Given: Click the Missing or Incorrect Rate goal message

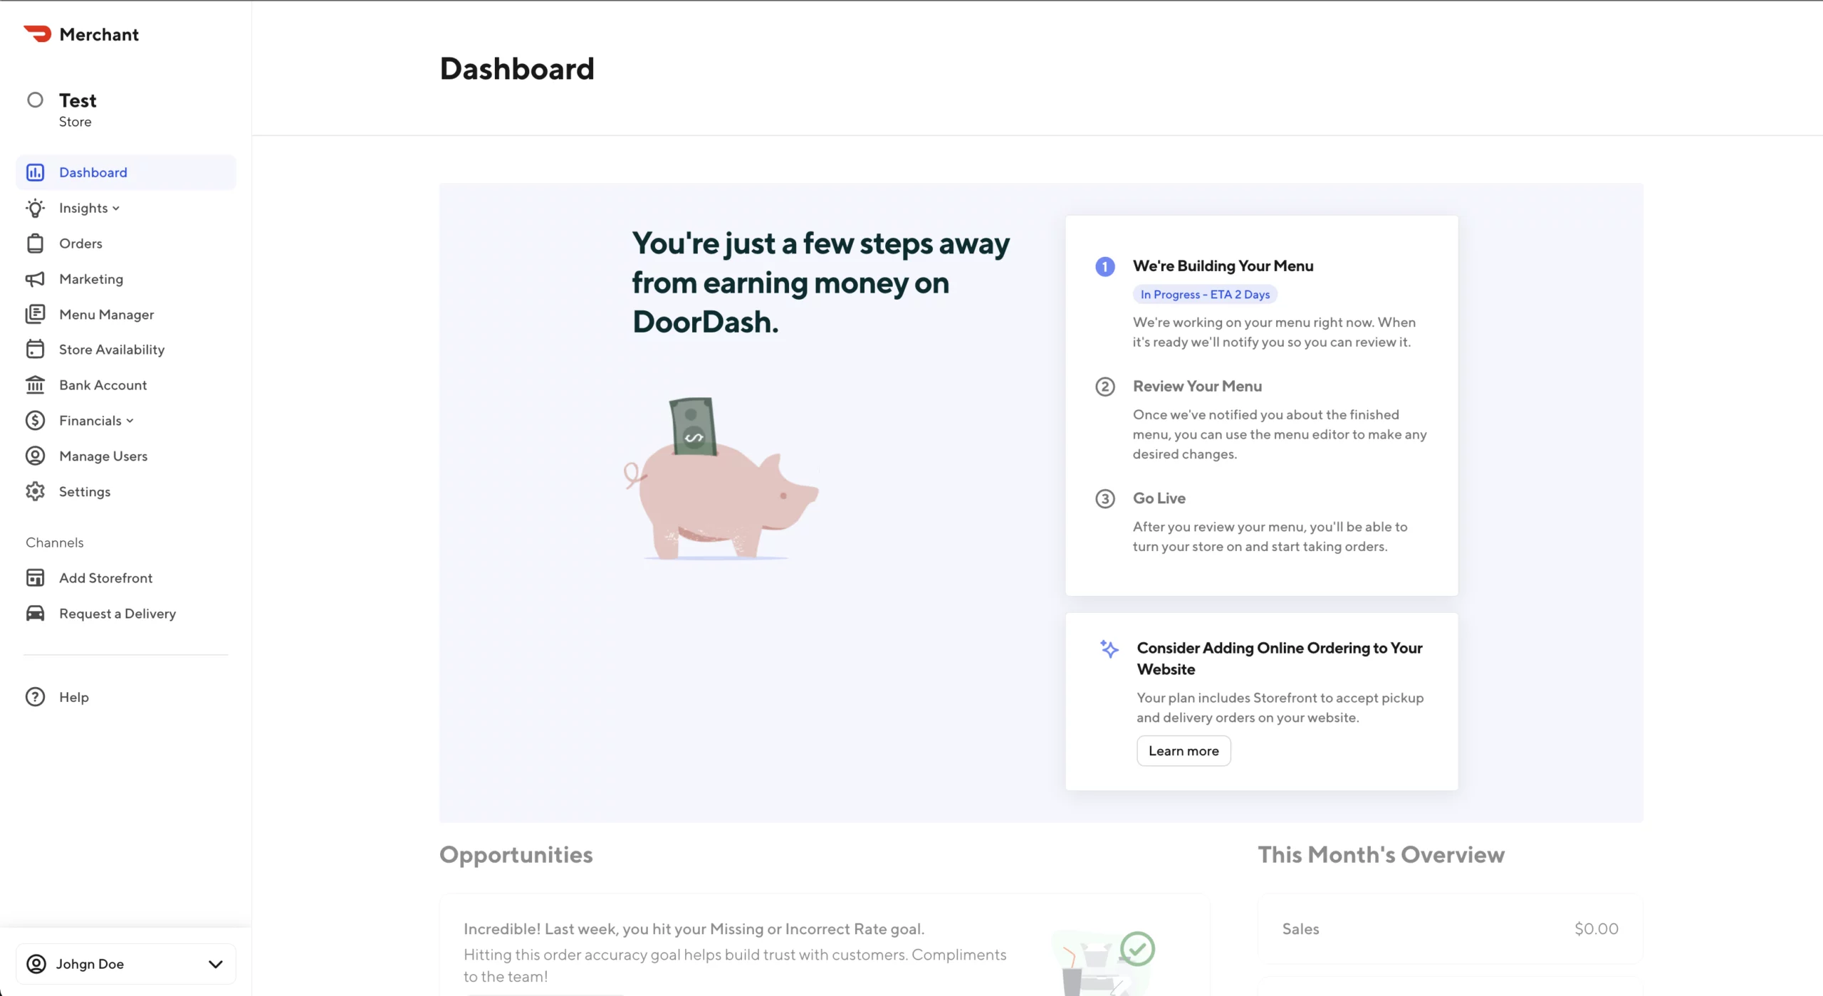Looking at the screenshot, I should coord(694,928).
